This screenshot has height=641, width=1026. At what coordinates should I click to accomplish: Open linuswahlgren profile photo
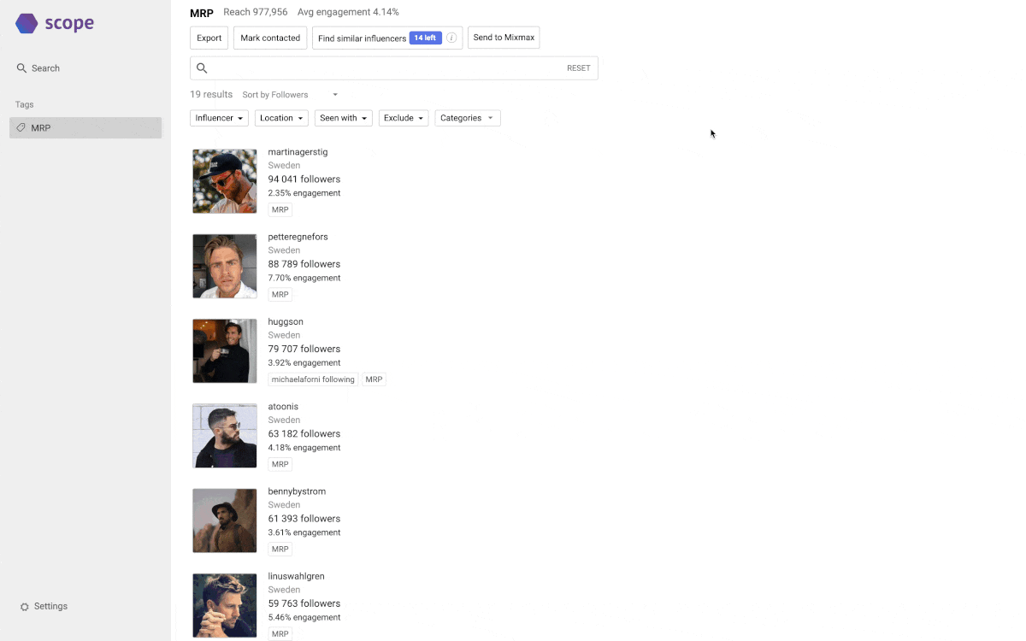click(225, 605)
